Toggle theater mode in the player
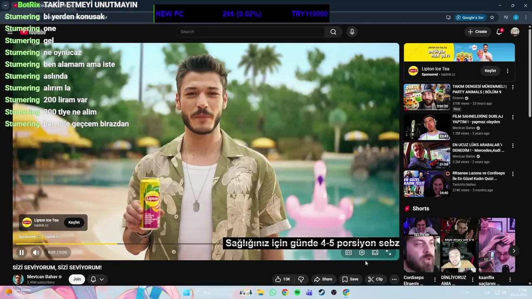 click(375, 252)
